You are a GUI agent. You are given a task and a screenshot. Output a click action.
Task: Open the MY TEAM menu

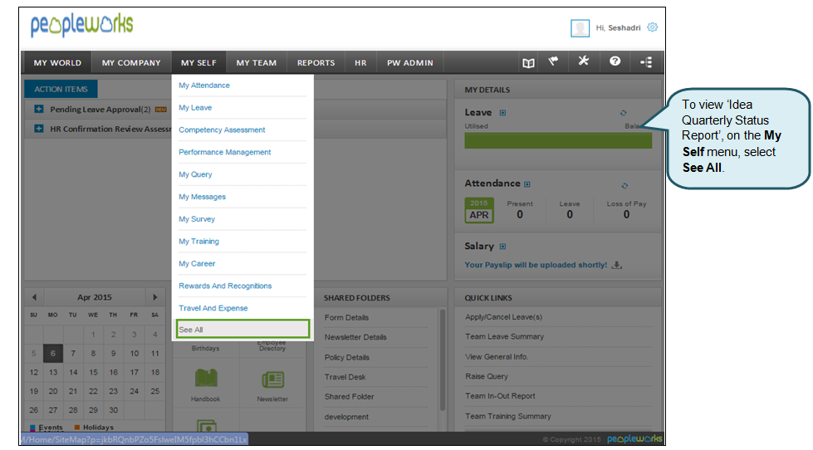pyautogui.click(x=256, y=63)
